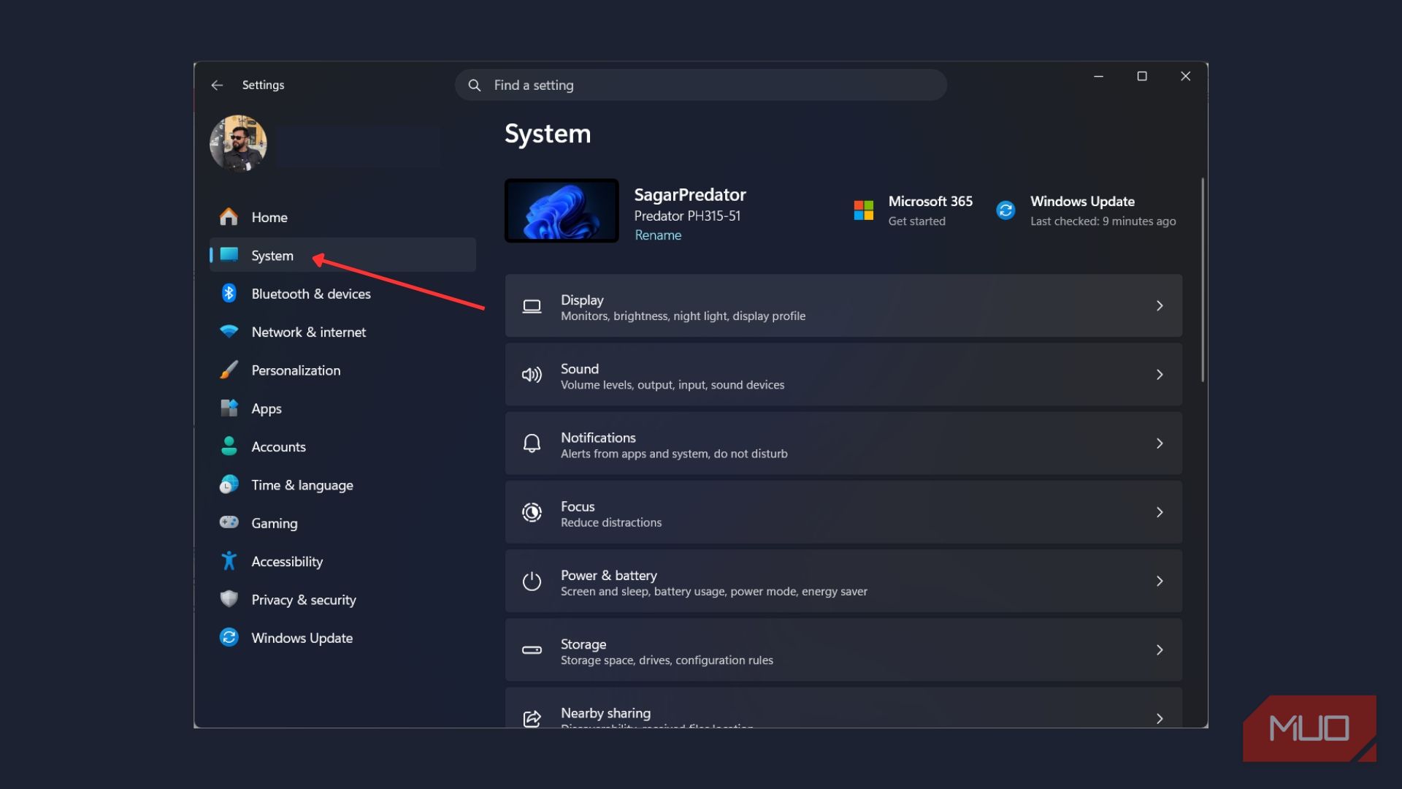The width and height of the screenshot is (1402, 789).
Task: Open Windows Update last checked card
Action: [x=1086, y=210]
